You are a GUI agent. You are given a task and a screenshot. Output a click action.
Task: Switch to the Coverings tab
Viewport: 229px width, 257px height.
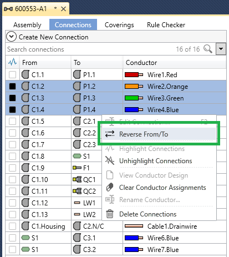[x=119, y=25]
